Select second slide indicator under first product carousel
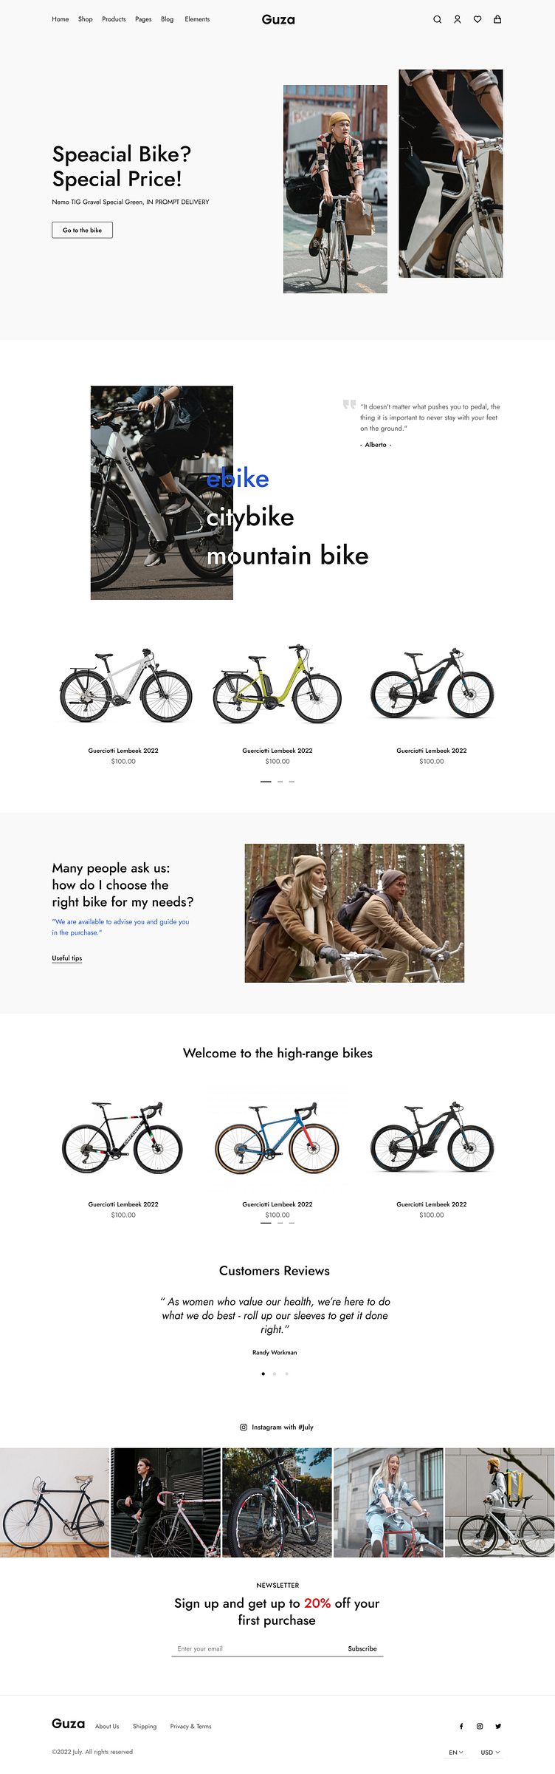The image size is (555, 1774). [x=280, y=781]
